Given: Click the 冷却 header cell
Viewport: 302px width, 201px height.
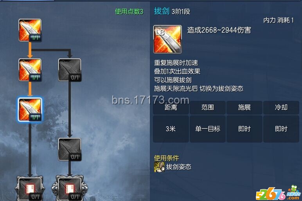Looking at the screenshot, I should point(281,108).
